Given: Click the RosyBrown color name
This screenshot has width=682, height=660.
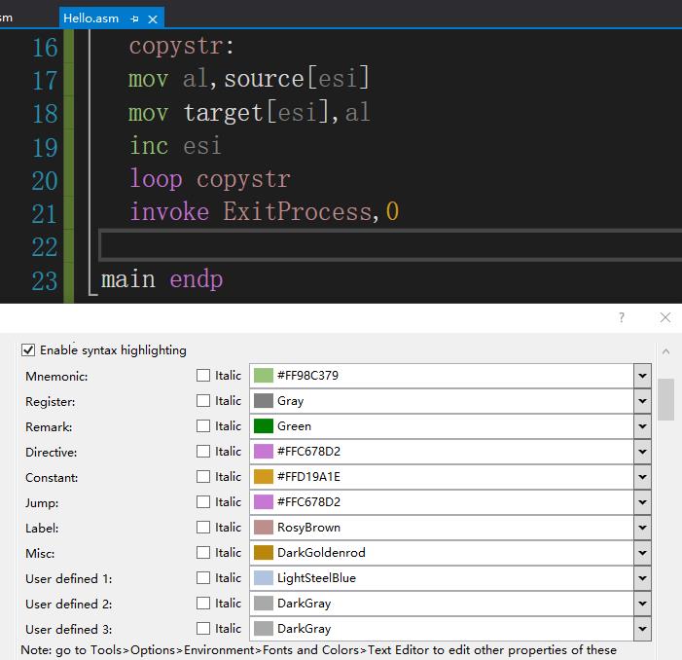Looking at the screenshot, I should pyautogui.click(x=308, y=527).
